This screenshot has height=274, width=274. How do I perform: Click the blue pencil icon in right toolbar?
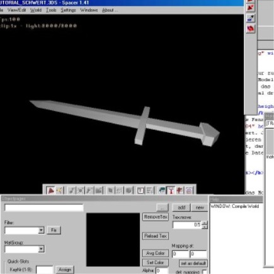251,18
